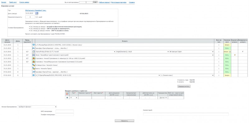The height and width of the screenshot is (123, 249).
Task: Click the check-in date field 31.01.2015
Action: tap(30, 13)
